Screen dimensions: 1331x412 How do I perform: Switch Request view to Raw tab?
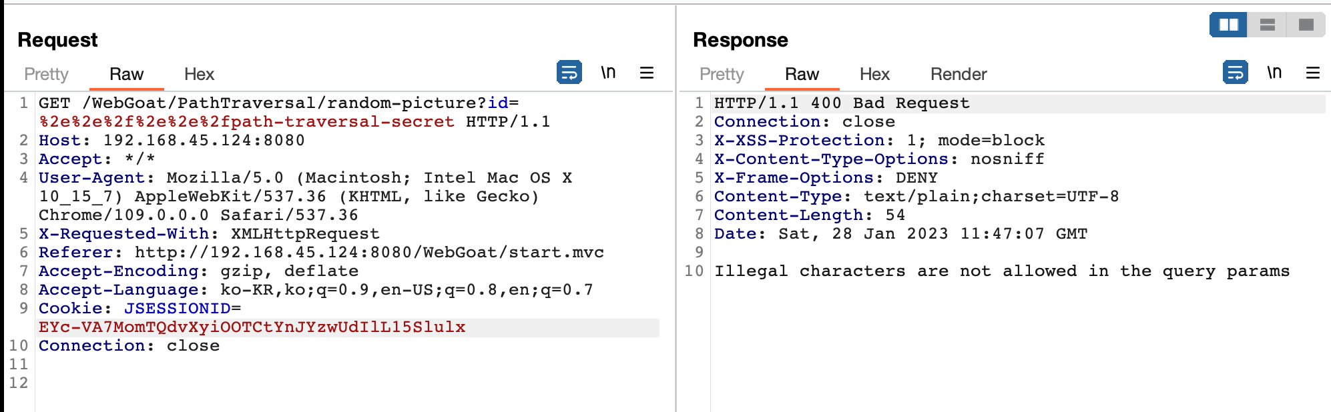(126, 74)
